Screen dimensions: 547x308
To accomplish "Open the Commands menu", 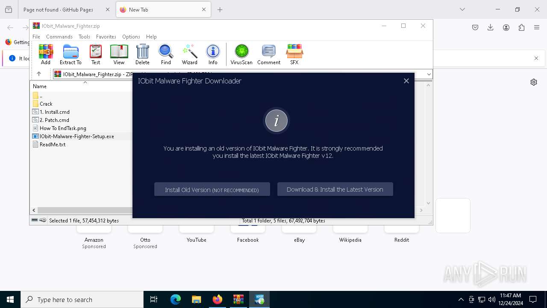I will pyautogui.click(x=59, y=37).
